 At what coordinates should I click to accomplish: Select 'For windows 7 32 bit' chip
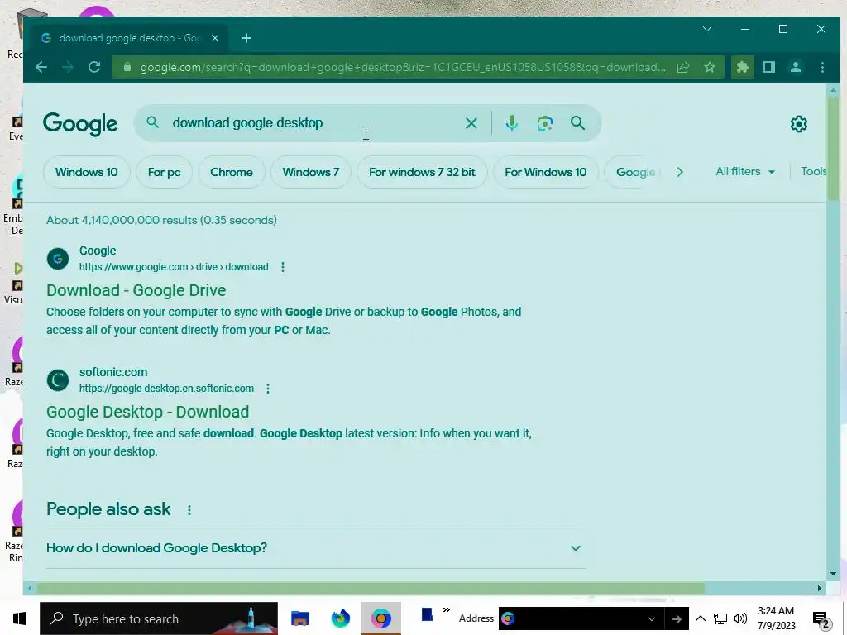[422, 172]
